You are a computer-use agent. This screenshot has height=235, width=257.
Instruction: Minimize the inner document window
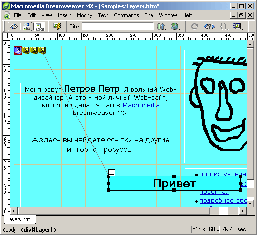click(x=234, y=15)
